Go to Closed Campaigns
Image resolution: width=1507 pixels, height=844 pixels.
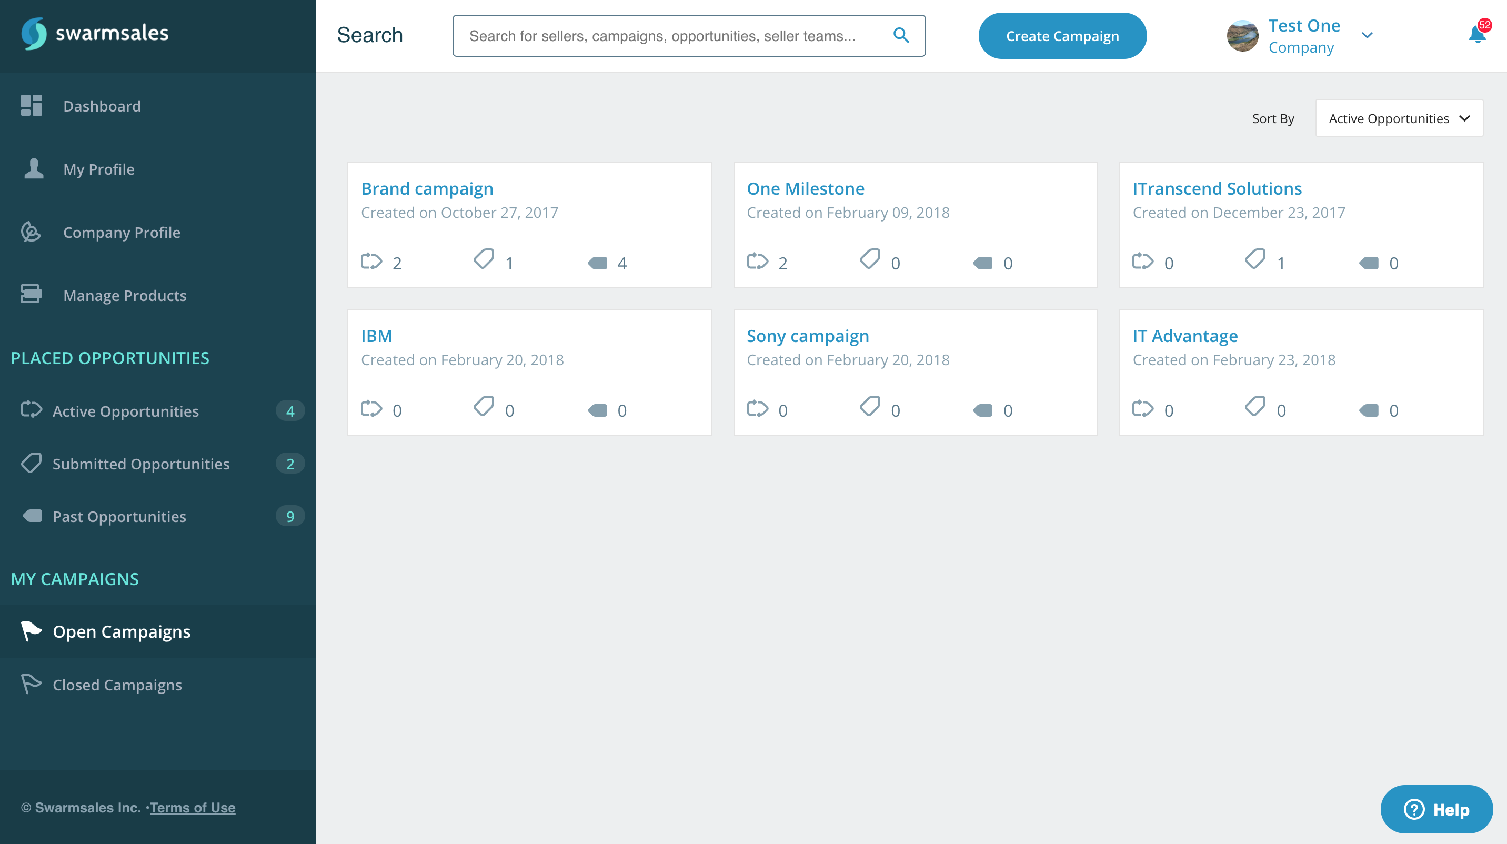(117, 685)
